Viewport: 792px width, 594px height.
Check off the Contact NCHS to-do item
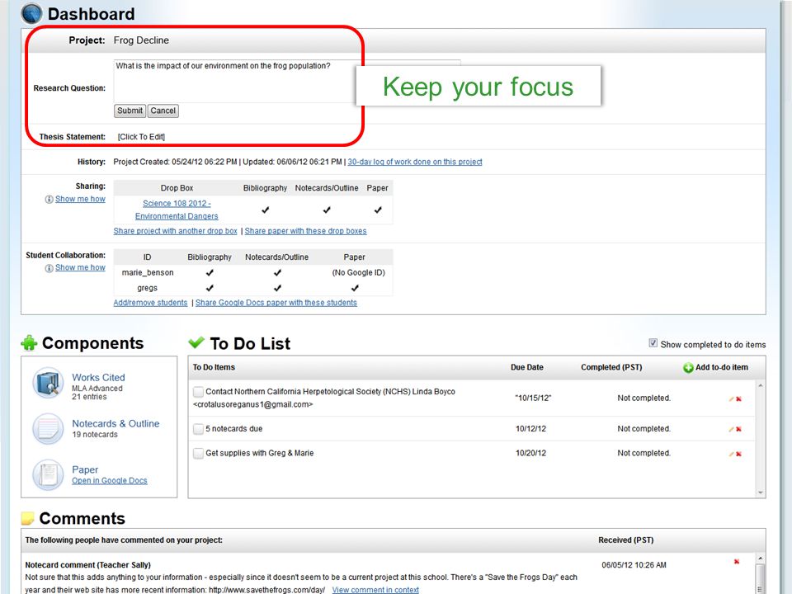point(199,392)
